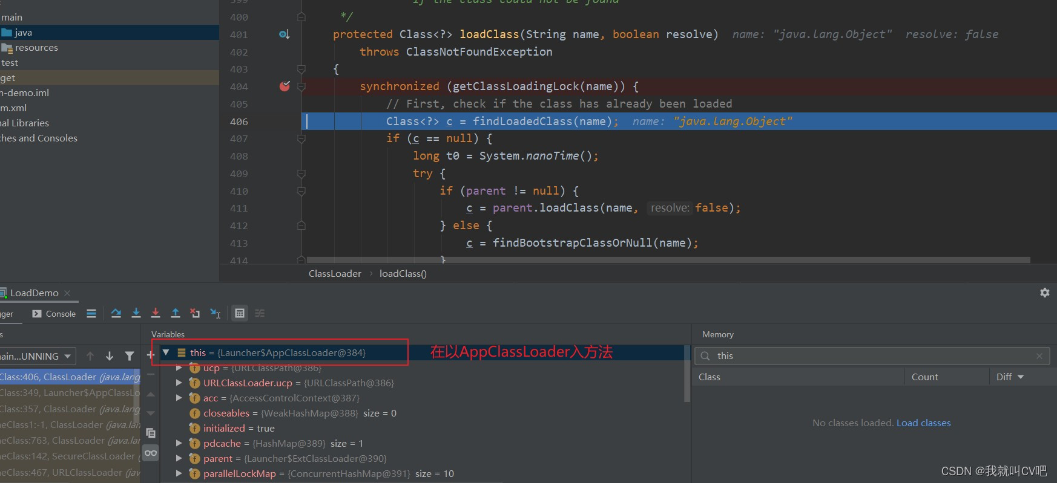Click line number 408 in the gutter
Image resolution: width=1057 pixels, height=483 pixels.
pyautogui.click(x=239, y=156)
